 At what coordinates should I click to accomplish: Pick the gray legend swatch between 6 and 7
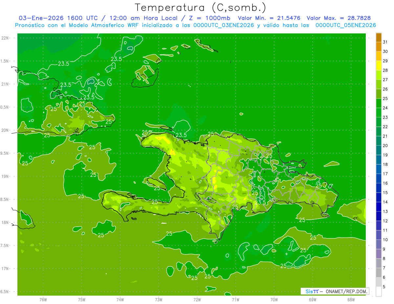click(x=379, y=273)
